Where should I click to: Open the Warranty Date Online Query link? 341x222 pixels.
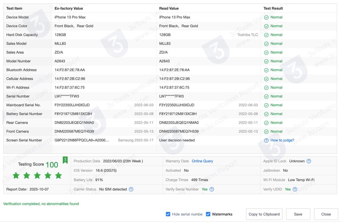pos(202,161)
